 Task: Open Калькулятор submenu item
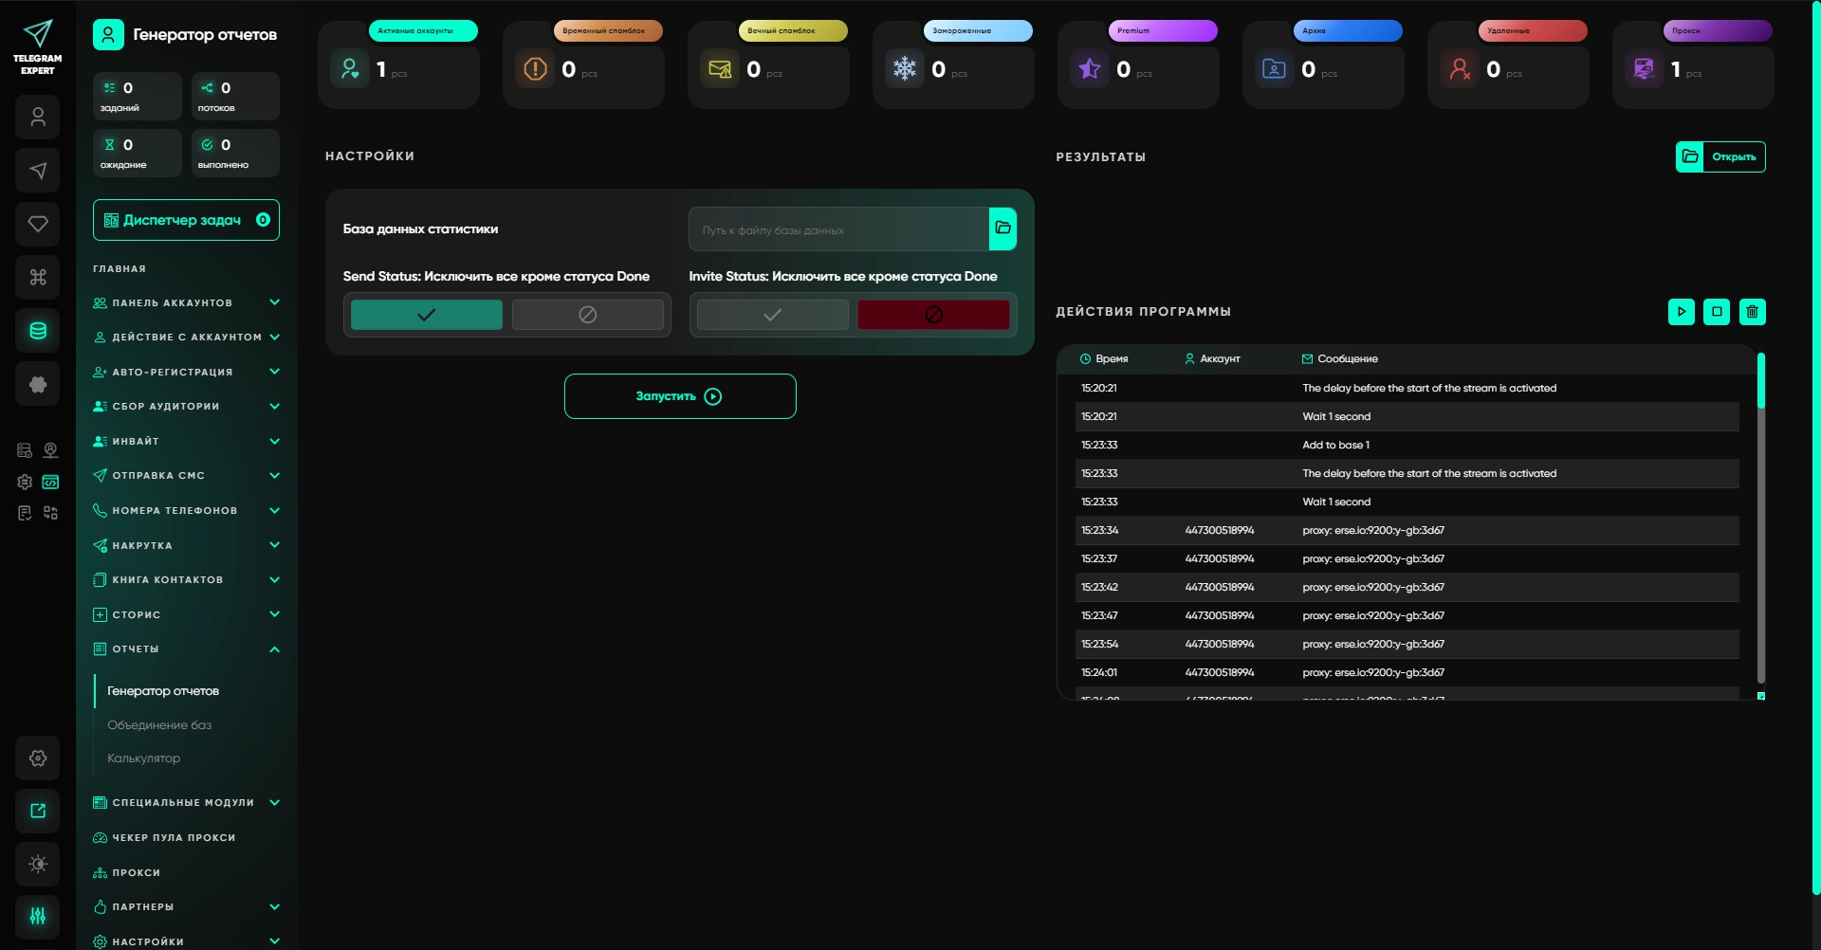[143, 758]
